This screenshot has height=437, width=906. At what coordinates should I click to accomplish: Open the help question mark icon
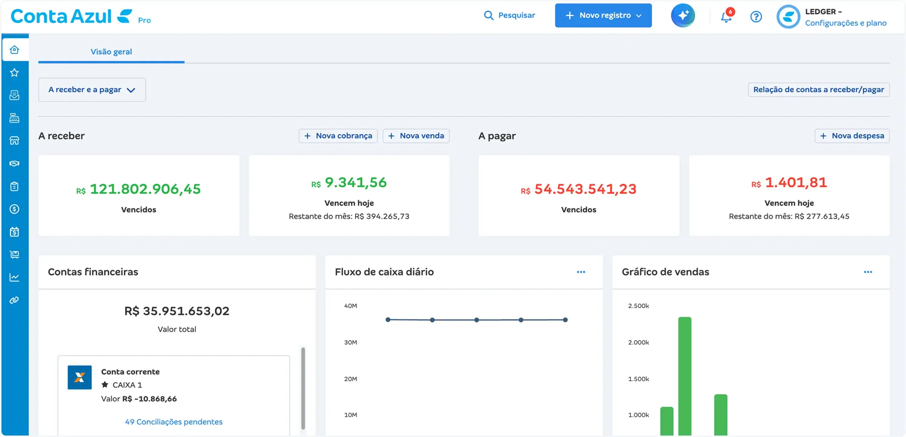(x=756, y=16)
